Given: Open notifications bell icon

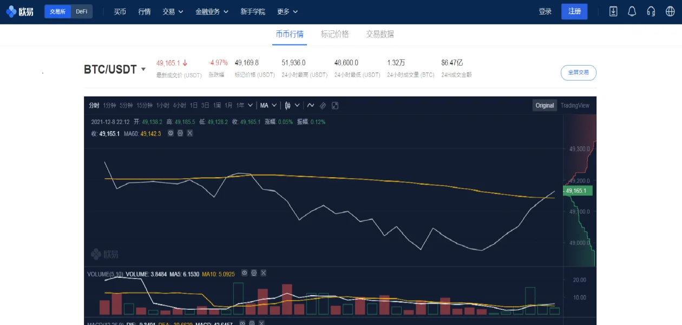Looking at the screenshot, I should [x=632, y=11].
